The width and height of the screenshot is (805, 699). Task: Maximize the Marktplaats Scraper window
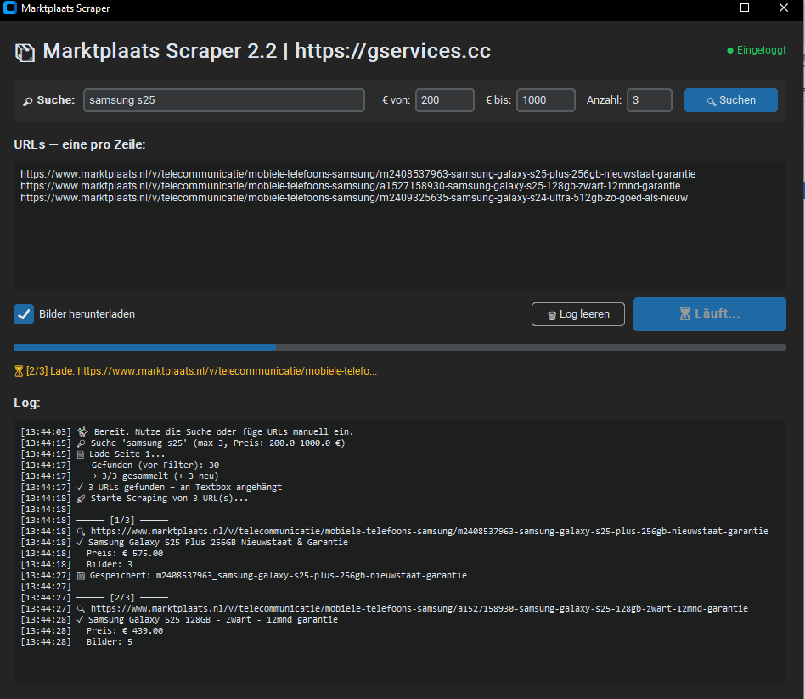[x=745, y=8]
